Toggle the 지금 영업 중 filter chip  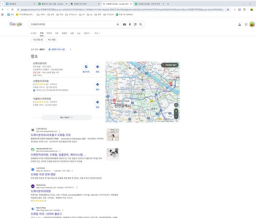point(38,40)
